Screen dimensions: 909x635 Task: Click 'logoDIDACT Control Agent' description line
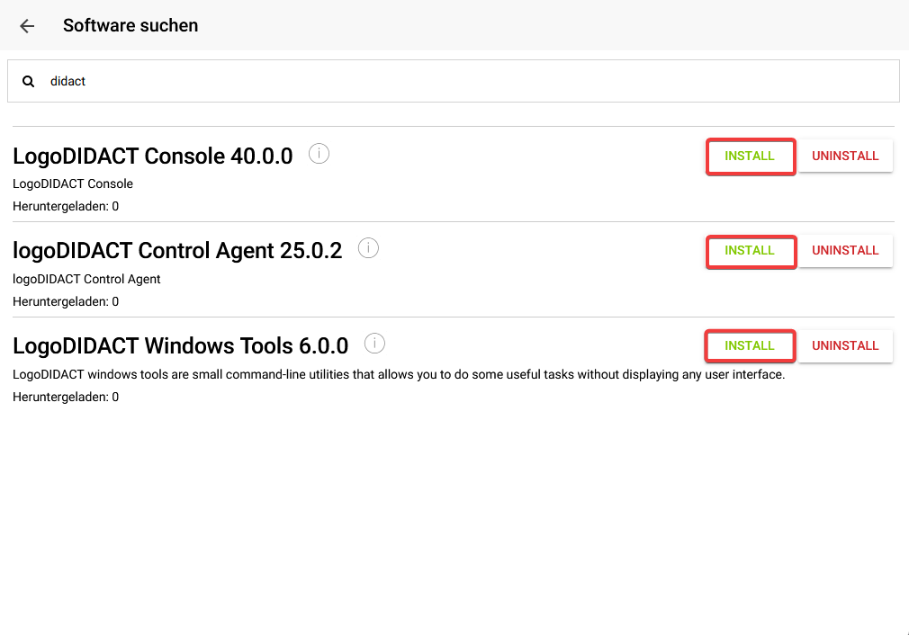pos(86,279)
